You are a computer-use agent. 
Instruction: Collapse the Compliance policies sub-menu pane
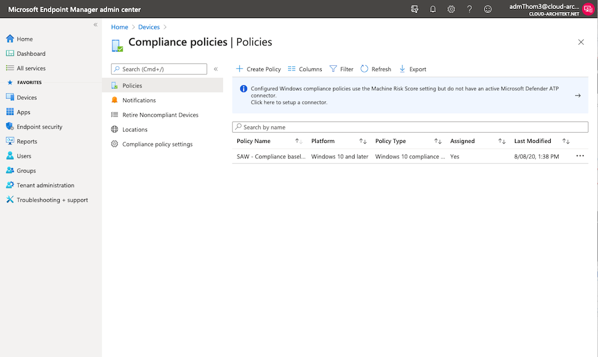(x=216, y=69)
